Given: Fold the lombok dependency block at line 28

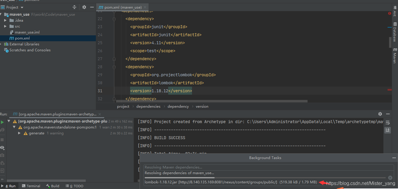Looking at the screenshot, I should tap(114, 67).
